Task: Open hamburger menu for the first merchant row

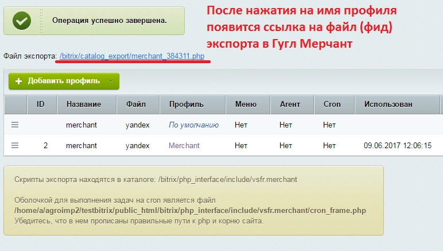Action: (15, 125)
